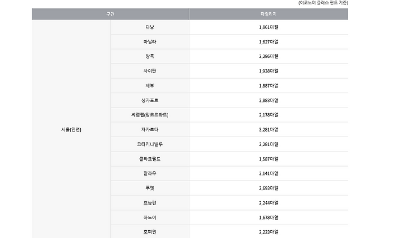
Task: Click the 이코노미 클래스 편도 기준 note
Action: [x=323, y=3]
